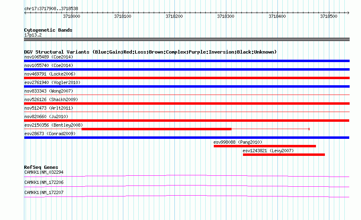361x220 pixels.
Task: Click the red bar of nsv526126
Action: 187,104
